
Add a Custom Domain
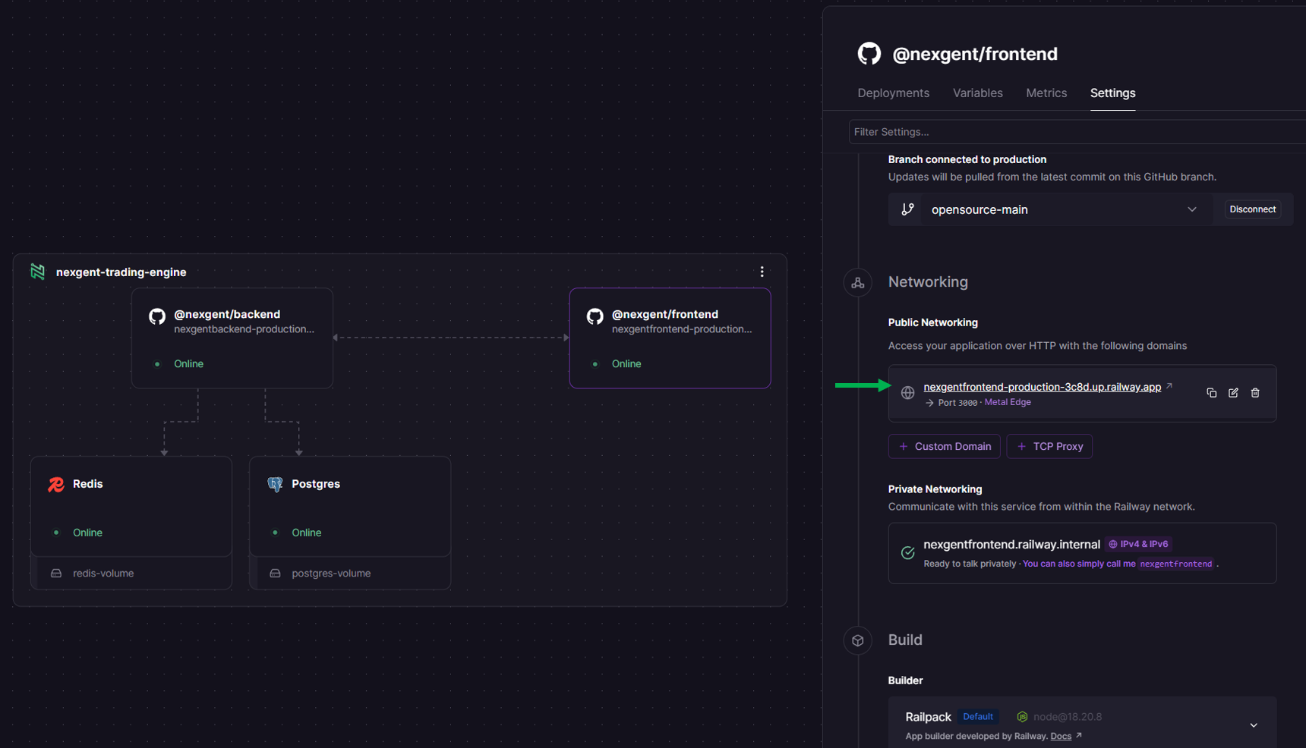point(944,447)
